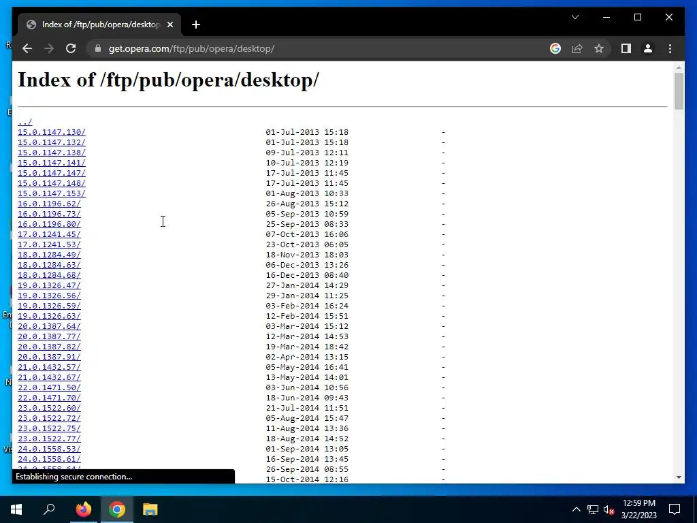Select the Index of /ftp/pub/opera/desktop tab
697x523 pixels.
point(99,25)
